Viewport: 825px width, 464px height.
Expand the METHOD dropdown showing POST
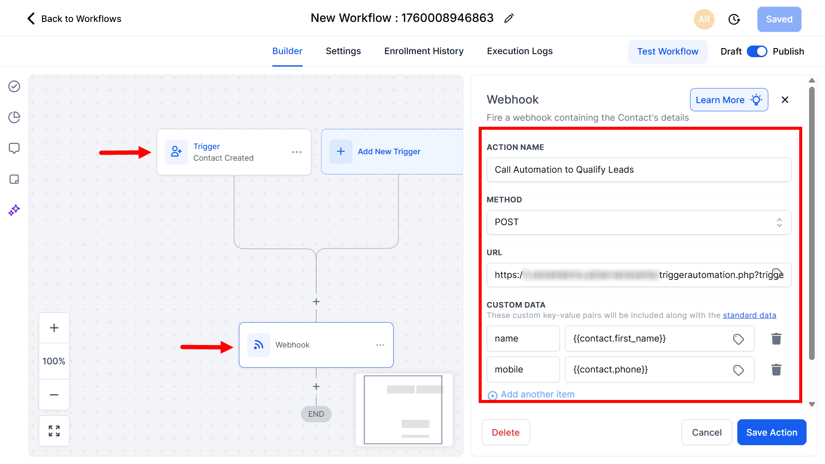click(639, 222)
